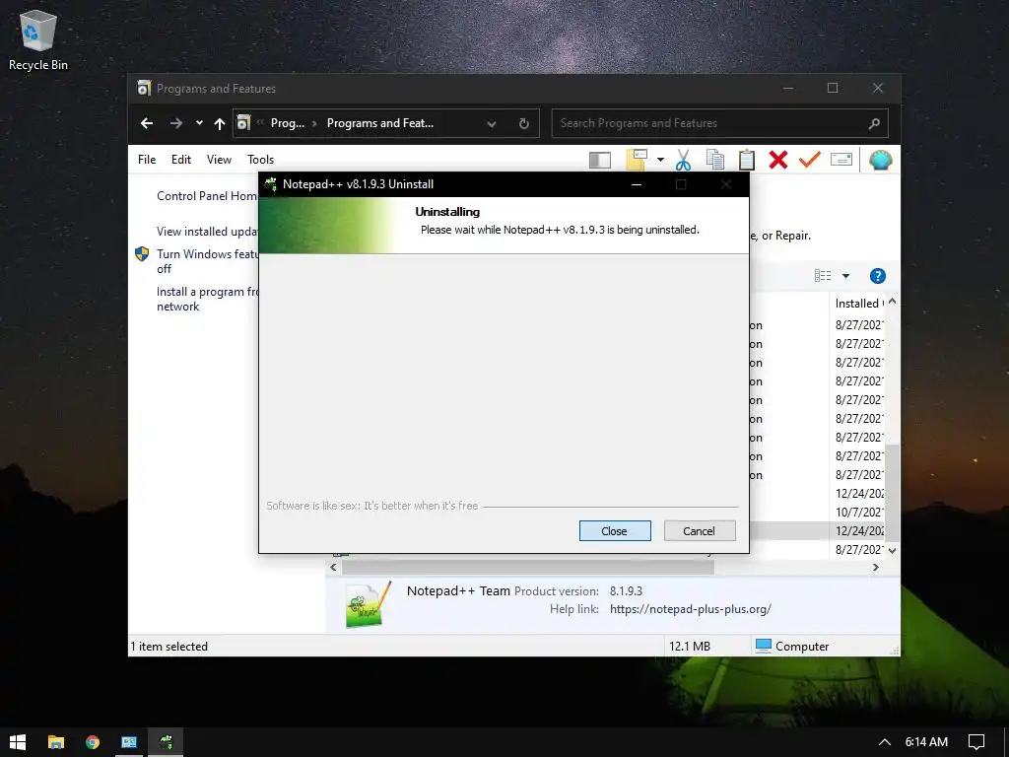Click the 6:14 AM taskbar clock

(x=926, y=742)
